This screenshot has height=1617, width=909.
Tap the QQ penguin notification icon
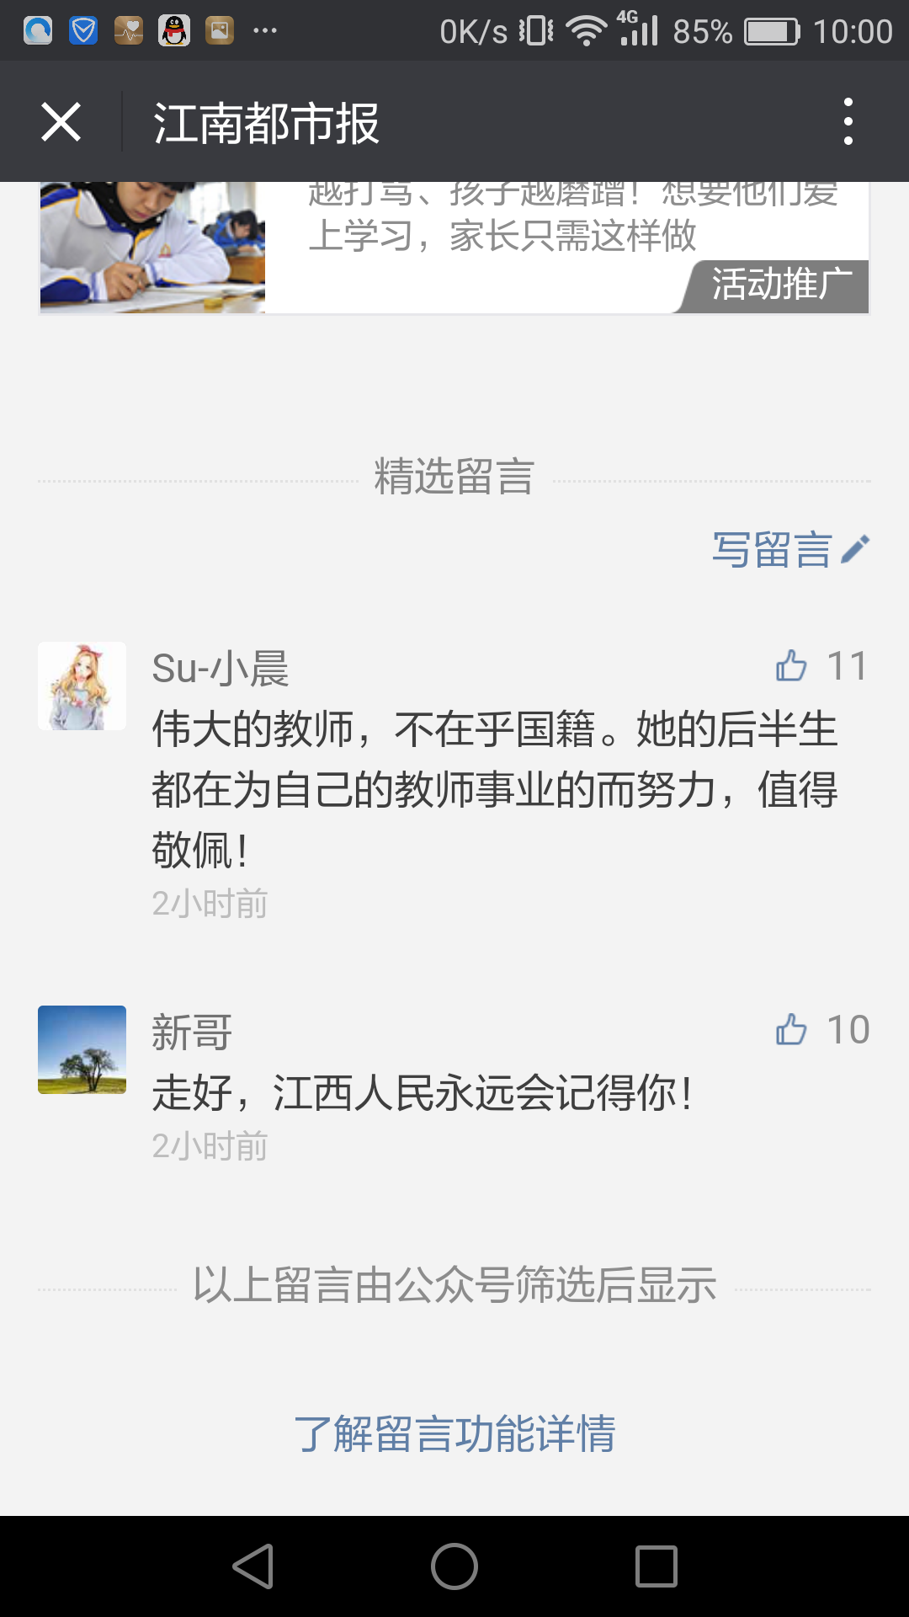(x=174, y=31)
